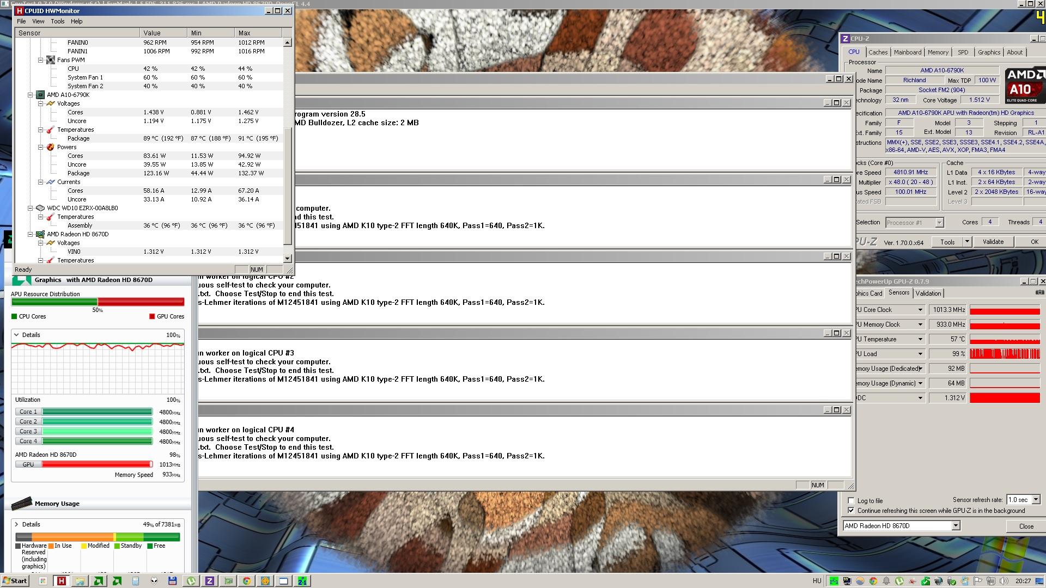
Task: Click the monitor tray icon showing 99
Action: (x=847, y=581)
